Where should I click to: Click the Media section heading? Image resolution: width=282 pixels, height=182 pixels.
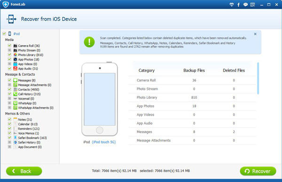(9, 40)
